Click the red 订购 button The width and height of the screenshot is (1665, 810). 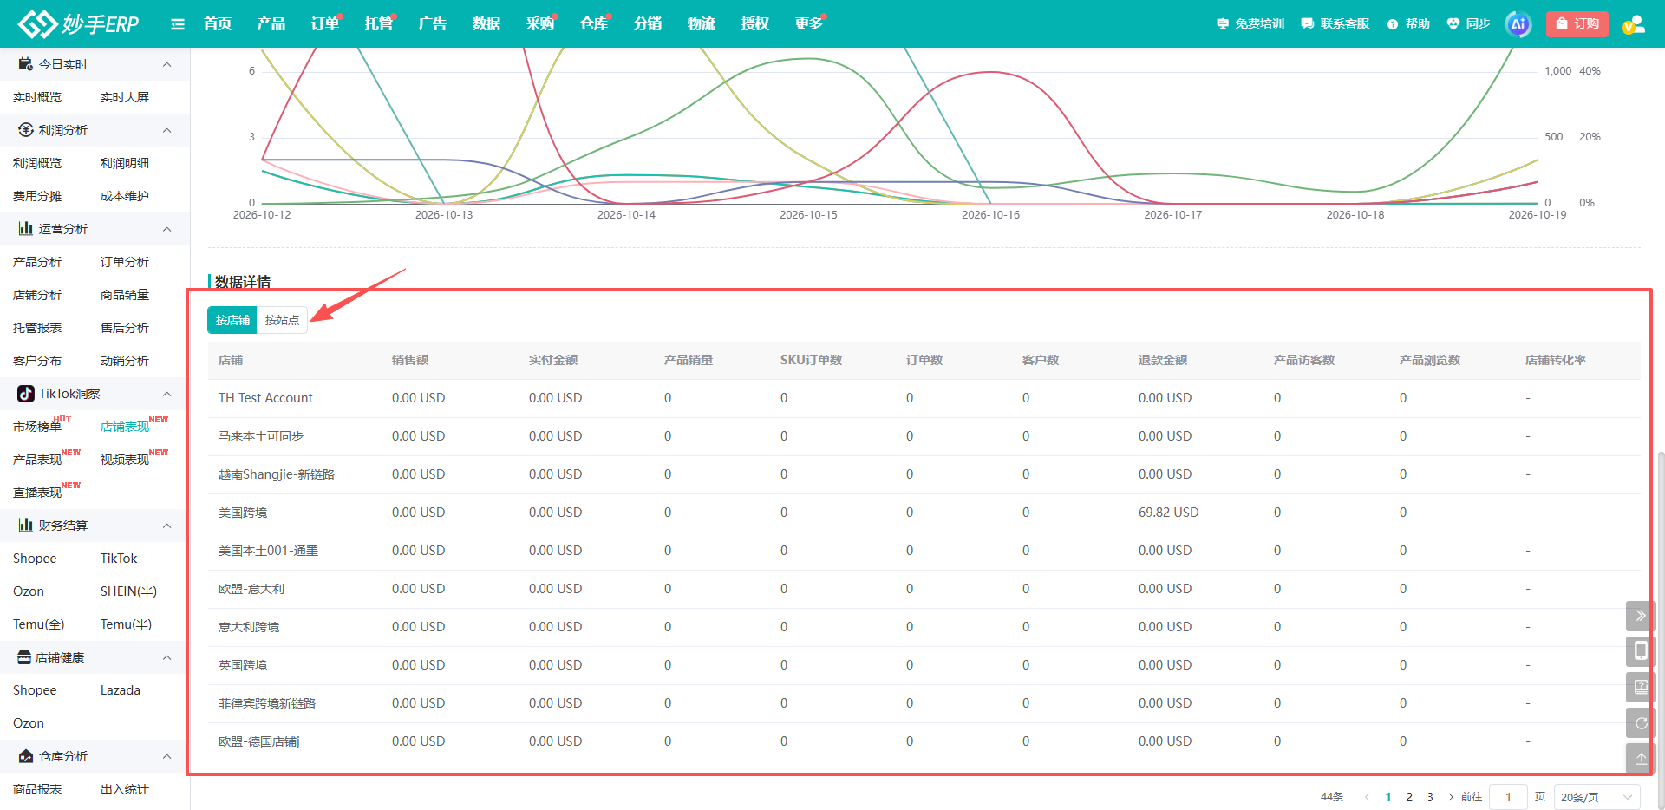1577,24
